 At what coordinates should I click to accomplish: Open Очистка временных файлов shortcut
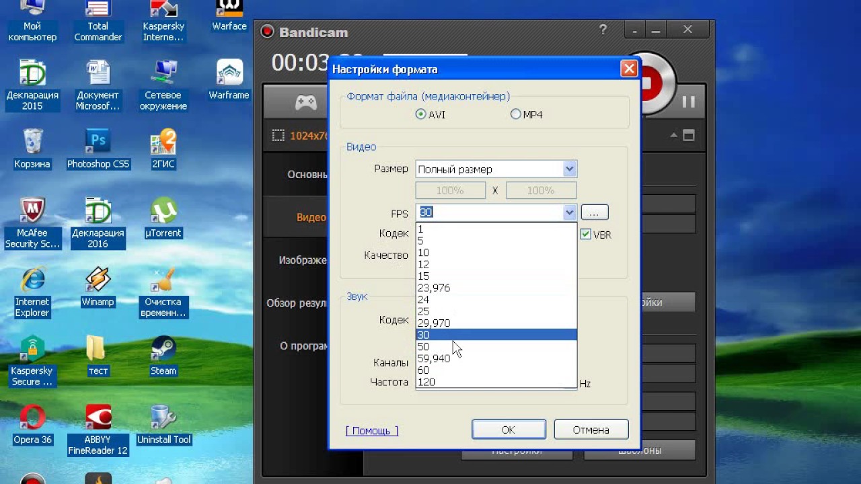[x=163, y=292]
